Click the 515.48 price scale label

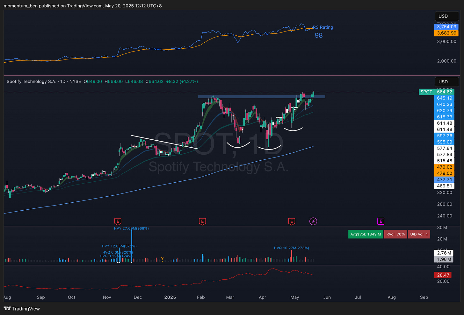tap(444, 161)
